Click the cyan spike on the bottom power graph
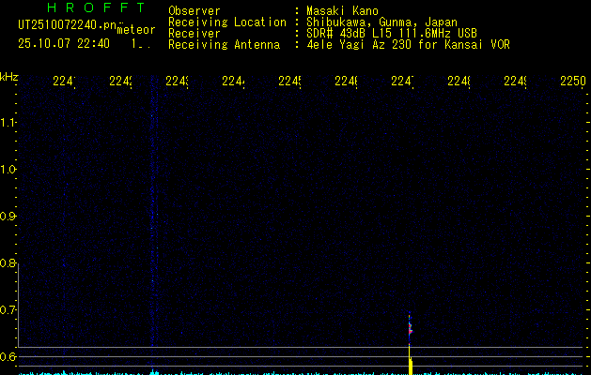 click(152, 371)
